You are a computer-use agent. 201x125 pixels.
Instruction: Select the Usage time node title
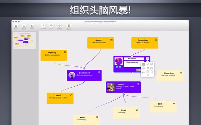click(169, 73)
